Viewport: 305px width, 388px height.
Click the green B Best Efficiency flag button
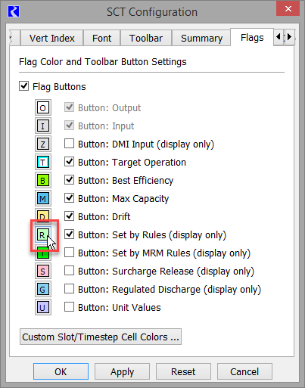pyautogui.click(x=43, y=180)
